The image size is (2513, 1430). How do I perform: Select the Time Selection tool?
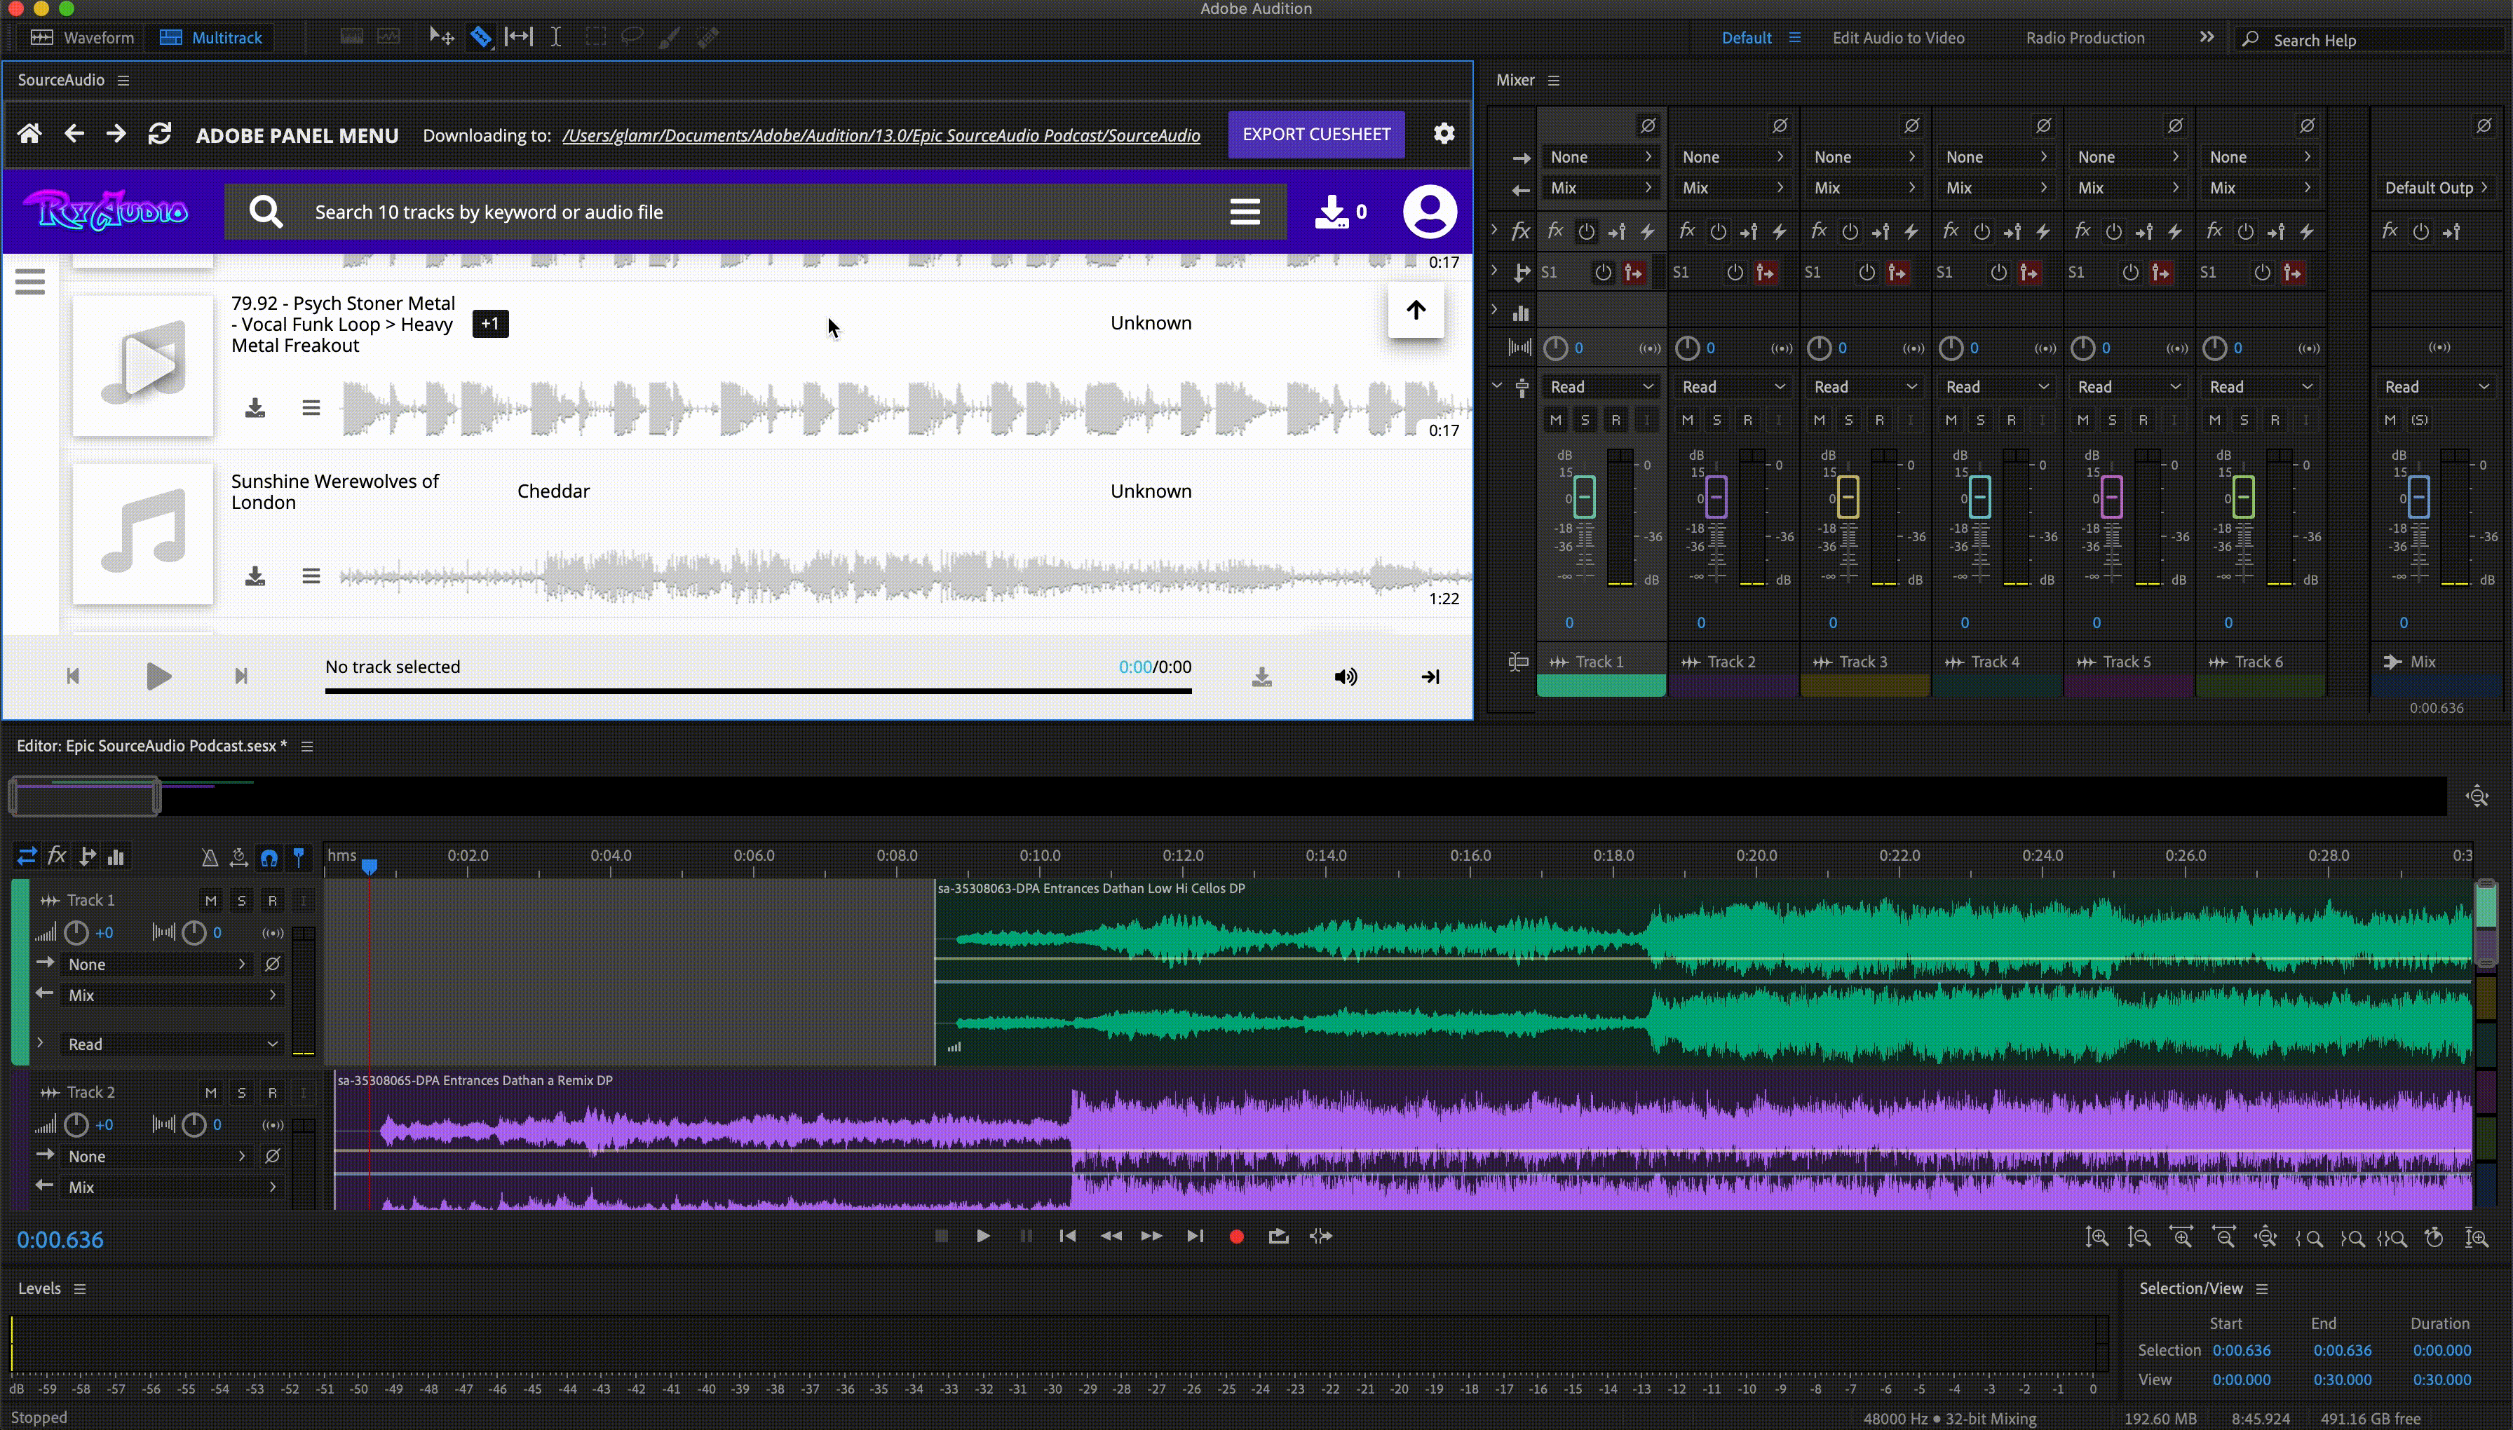(555, 37)
